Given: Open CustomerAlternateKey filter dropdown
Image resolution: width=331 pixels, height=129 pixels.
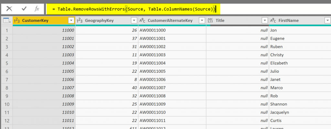Looking at the screenshot, I should click(202, 21).
